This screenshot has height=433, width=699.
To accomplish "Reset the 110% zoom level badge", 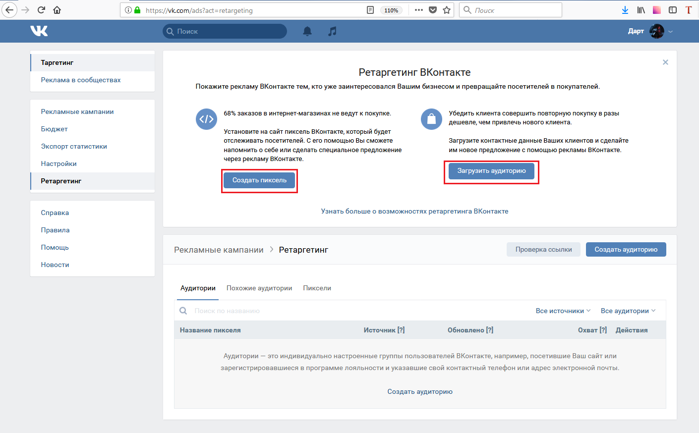I will [x=391, y=10].
